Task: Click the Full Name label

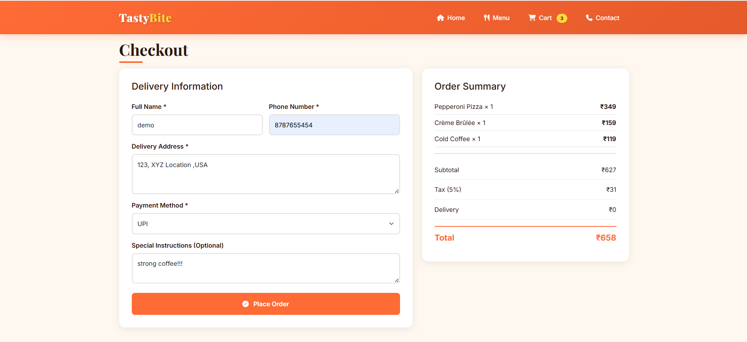Action: (x=149, y=107)
